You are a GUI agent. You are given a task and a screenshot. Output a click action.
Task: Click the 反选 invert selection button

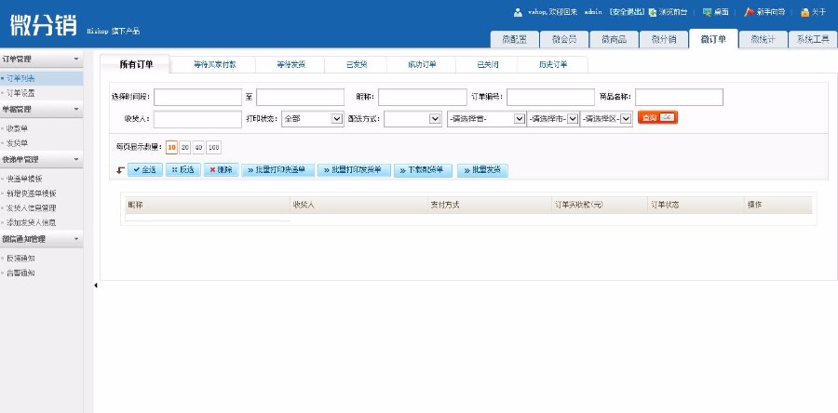point(183,170)
